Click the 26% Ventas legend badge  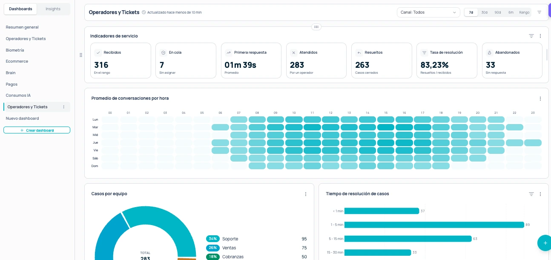click(213, 248)
